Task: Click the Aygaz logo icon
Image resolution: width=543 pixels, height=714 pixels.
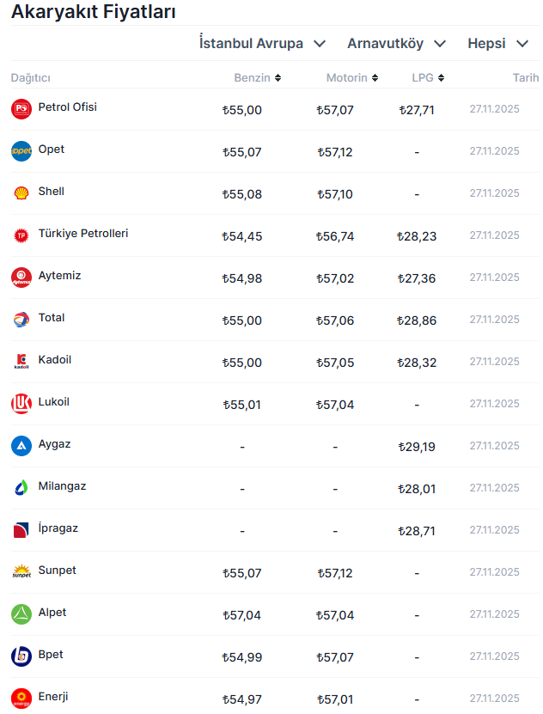Action: (21, 446)
